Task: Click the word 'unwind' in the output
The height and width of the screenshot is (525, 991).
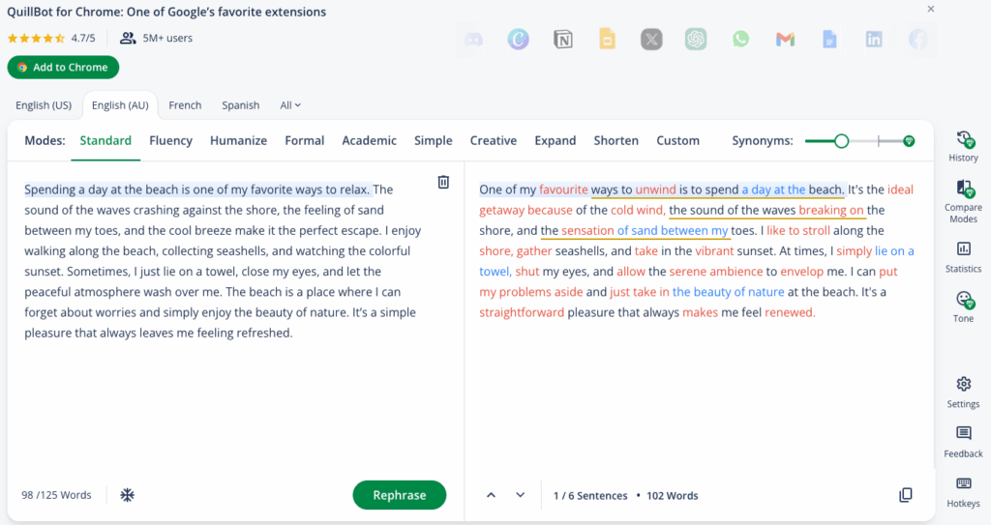Action: click(655, 190)
